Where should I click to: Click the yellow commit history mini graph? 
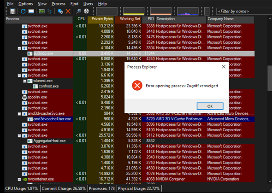tap(134, 11)
